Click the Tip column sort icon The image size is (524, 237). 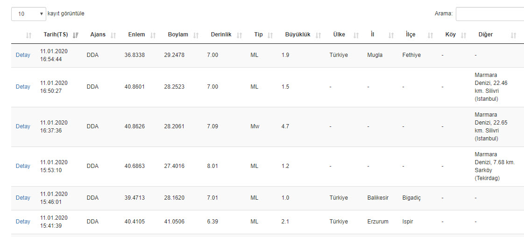pyautogui.click(x=271, y=35)
